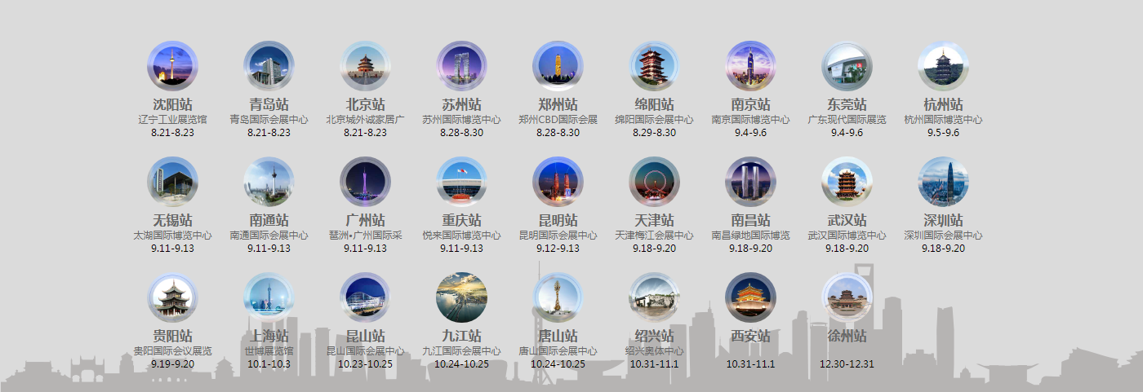Open the 郑州站 title link
This screenshot has height=392, width=1143.
click(x=558, y=105)
